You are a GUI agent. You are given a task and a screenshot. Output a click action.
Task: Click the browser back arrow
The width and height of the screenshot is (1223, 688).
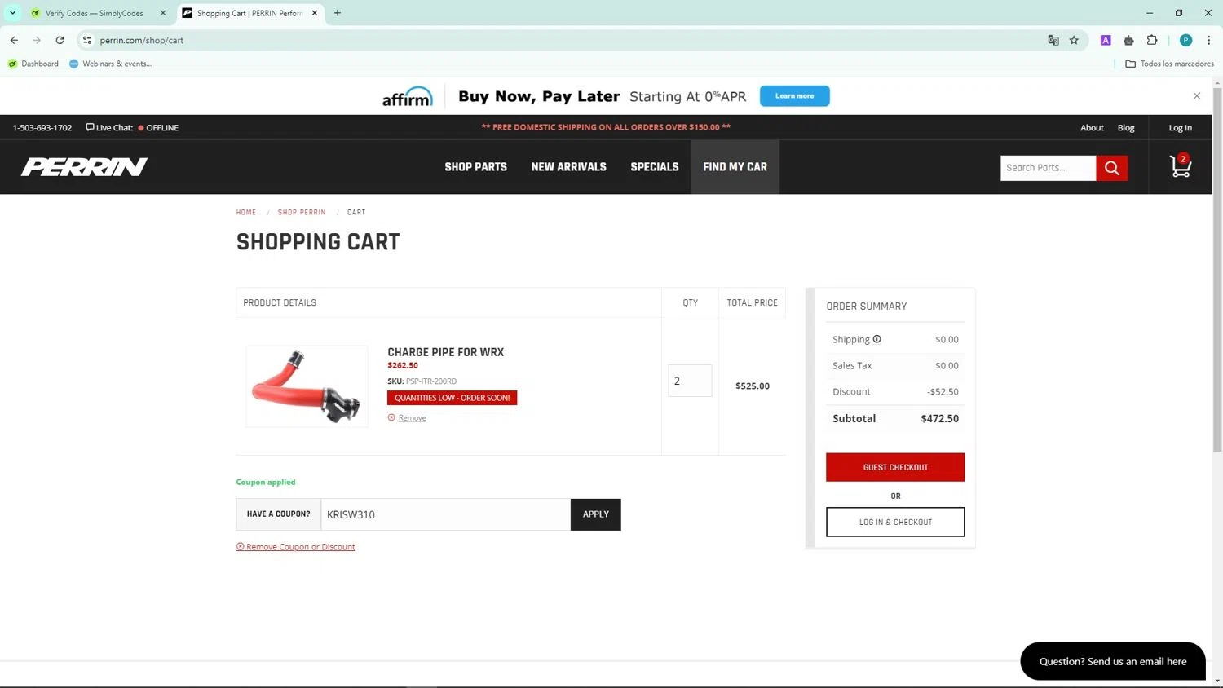click(14, 40)
